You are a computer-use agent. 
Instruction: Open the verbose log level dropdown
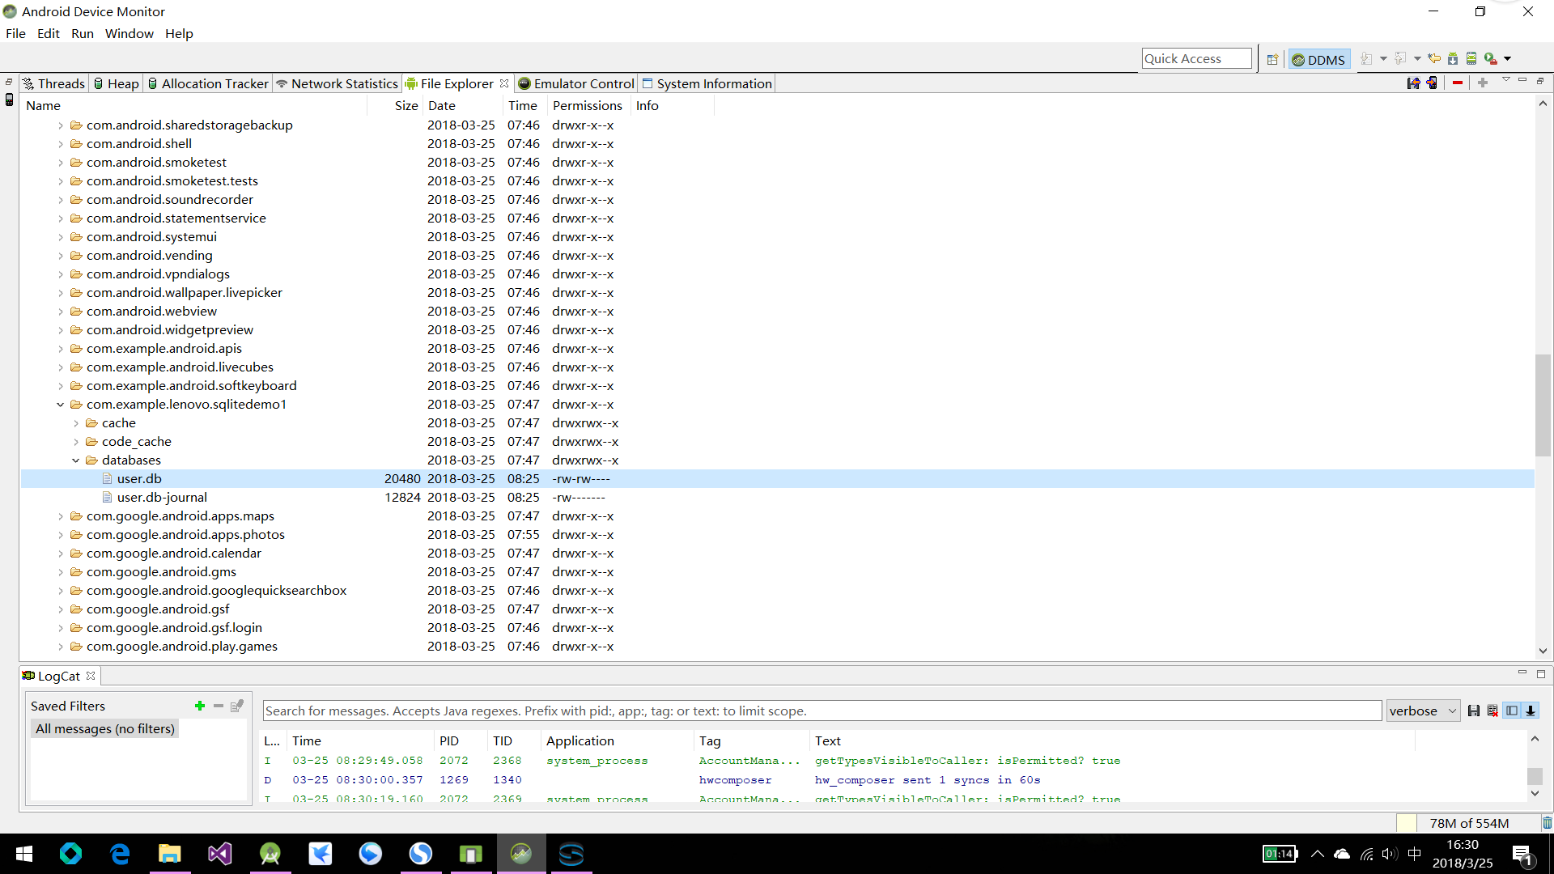click(x=1423, y=711)
